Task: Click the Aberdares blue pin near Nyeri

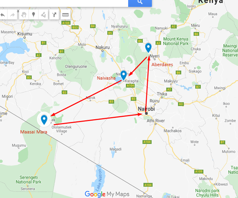Action: [148, 48]
